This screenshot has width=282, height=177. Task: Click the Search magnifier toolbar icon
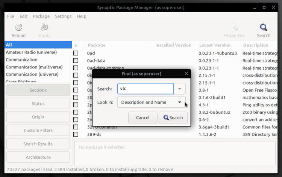(x=264, y=27)
